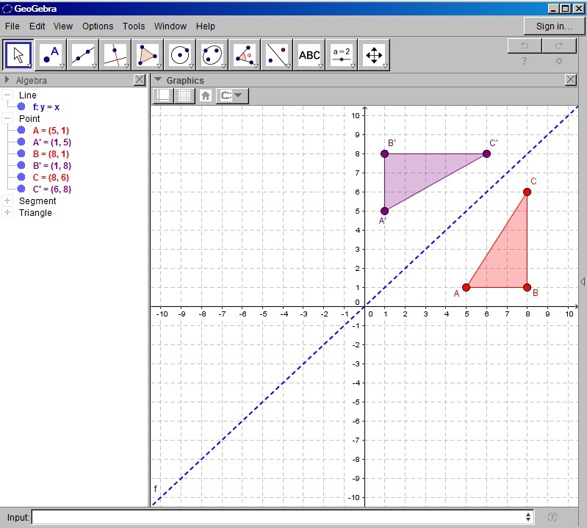Open the Options menu

pos(98,26)
